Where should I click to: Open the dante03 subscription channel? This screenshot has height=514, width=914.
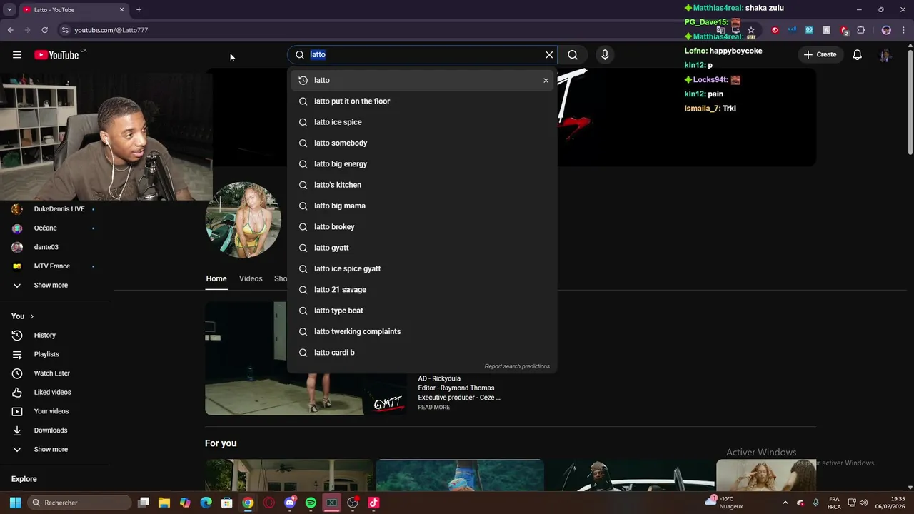click(55, 247)
